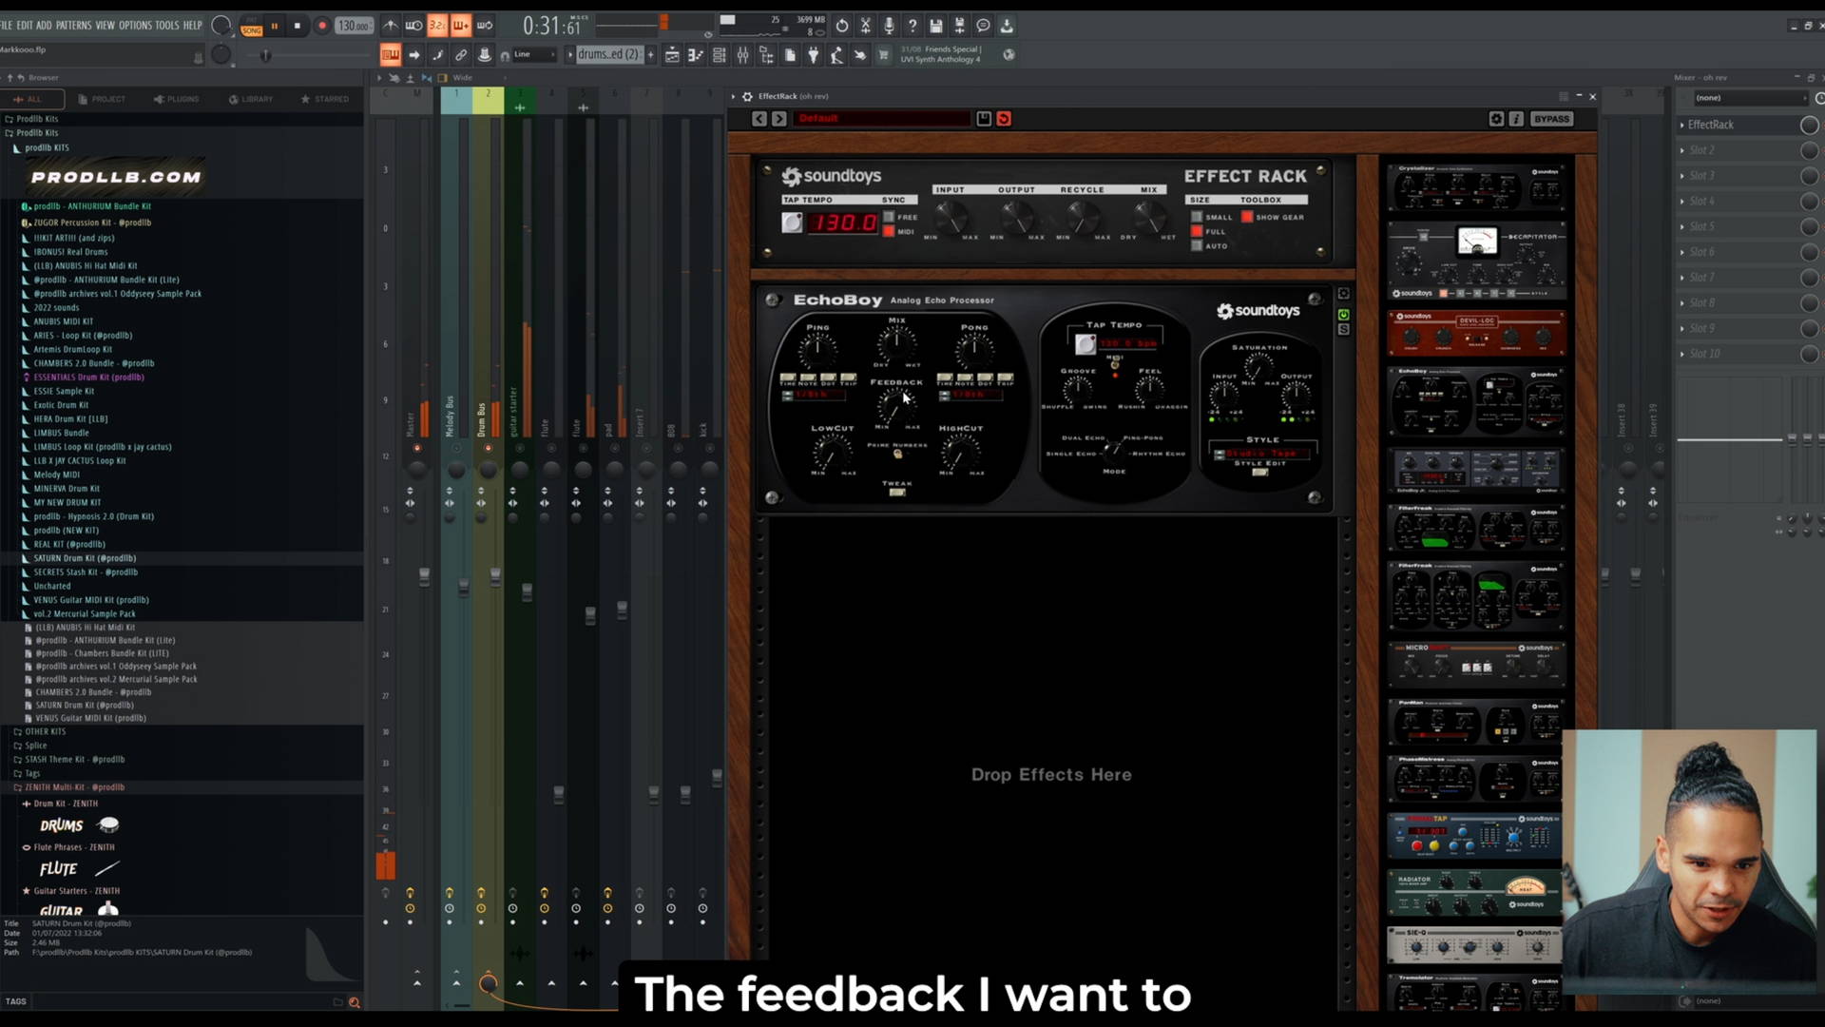
Task: Click the EchoBoy TWEAK button
Action: click(896, 493)
